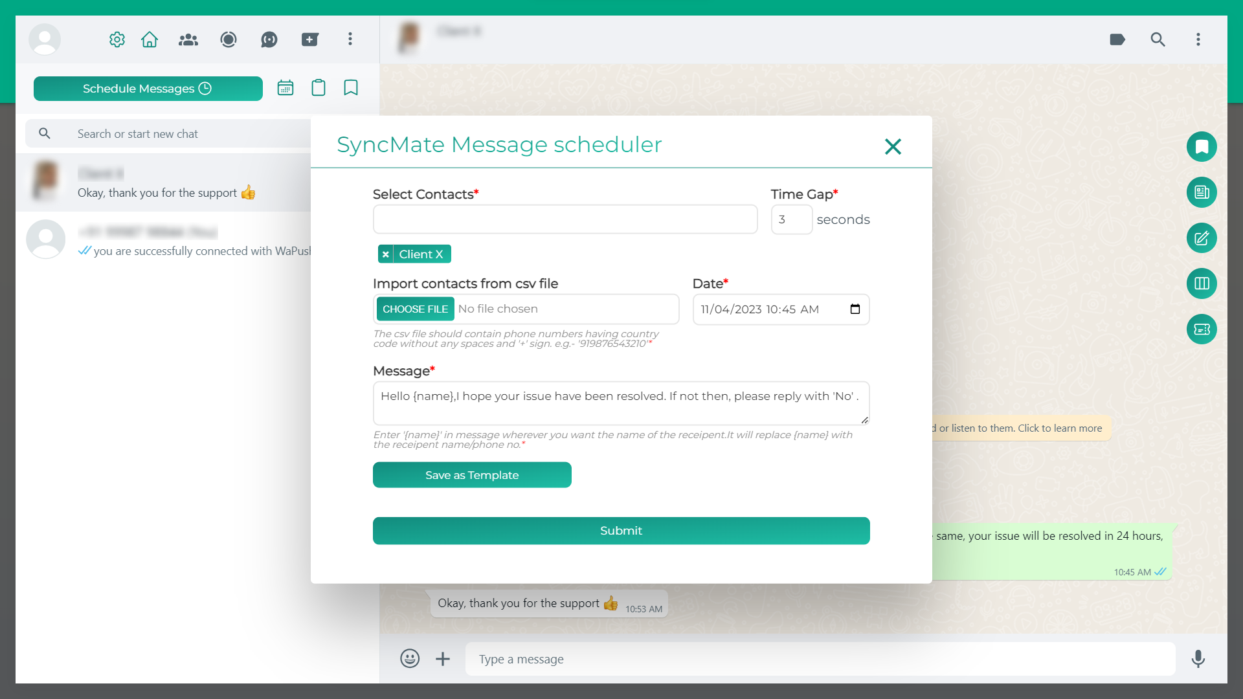Click the microphone voice message icon
The height and width of the screenshot is (699, 1243).
pyautogui.click(x=1198, y=659)
